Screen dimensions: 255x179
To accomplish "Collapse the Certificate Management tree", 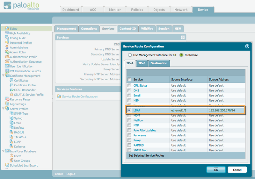I will (3, 76).
